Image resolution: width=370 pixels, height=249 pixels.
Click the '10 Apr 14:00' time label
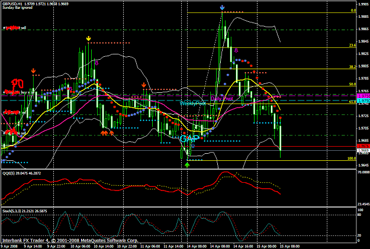(104, 247)
